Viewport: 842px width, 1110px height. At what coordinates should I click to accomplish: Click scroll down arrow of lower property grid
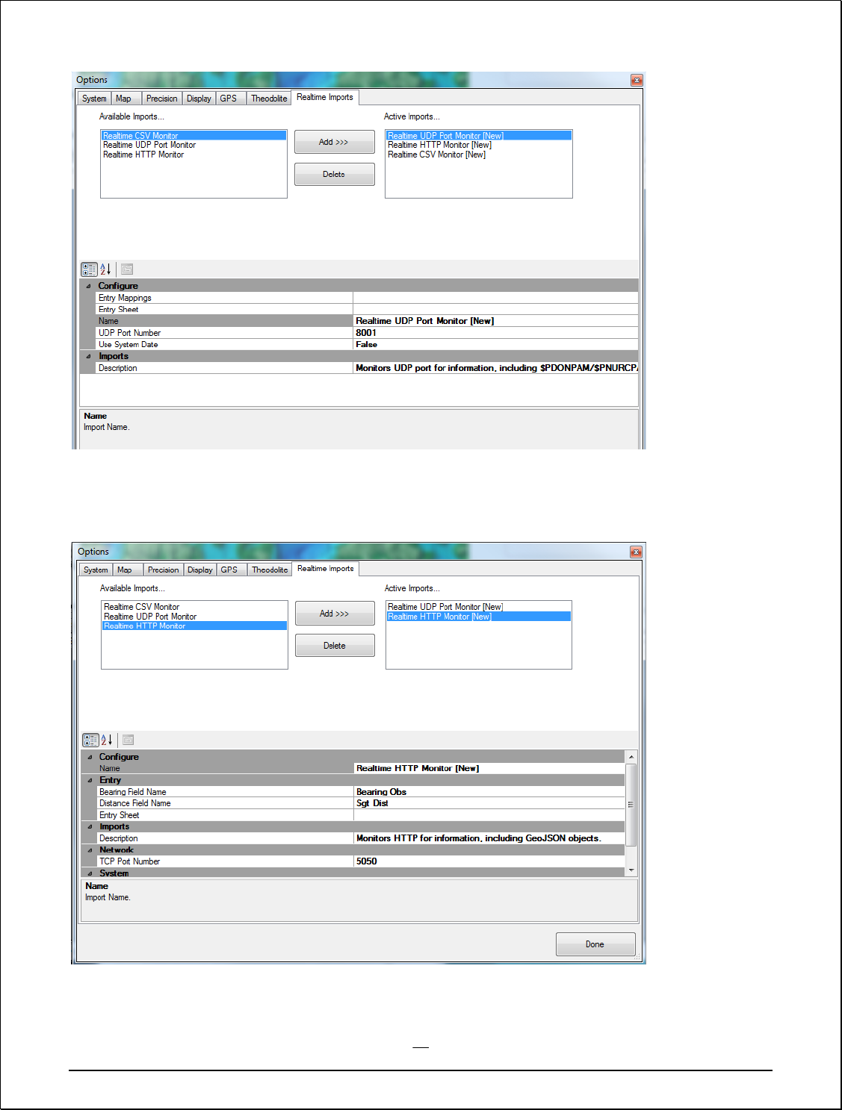point(631,870)
